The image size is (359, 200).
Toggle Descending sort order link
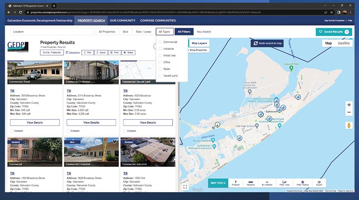point(73,52)
